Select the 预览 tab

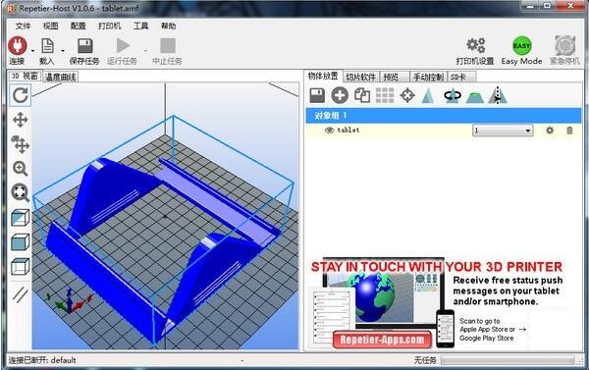pyautogui.click(x=395, y=77)
